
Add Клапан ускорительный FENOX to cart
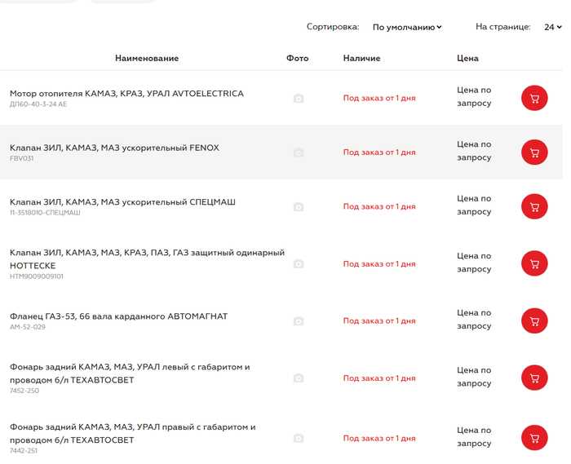534,152
